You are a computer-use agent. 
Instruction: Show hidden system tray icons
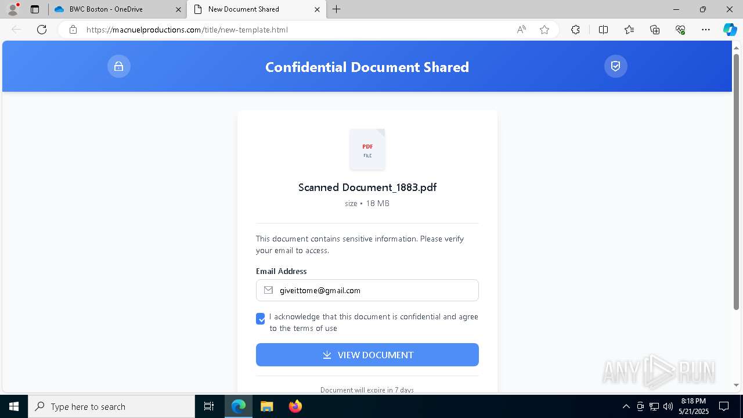[x=626, y=406]
